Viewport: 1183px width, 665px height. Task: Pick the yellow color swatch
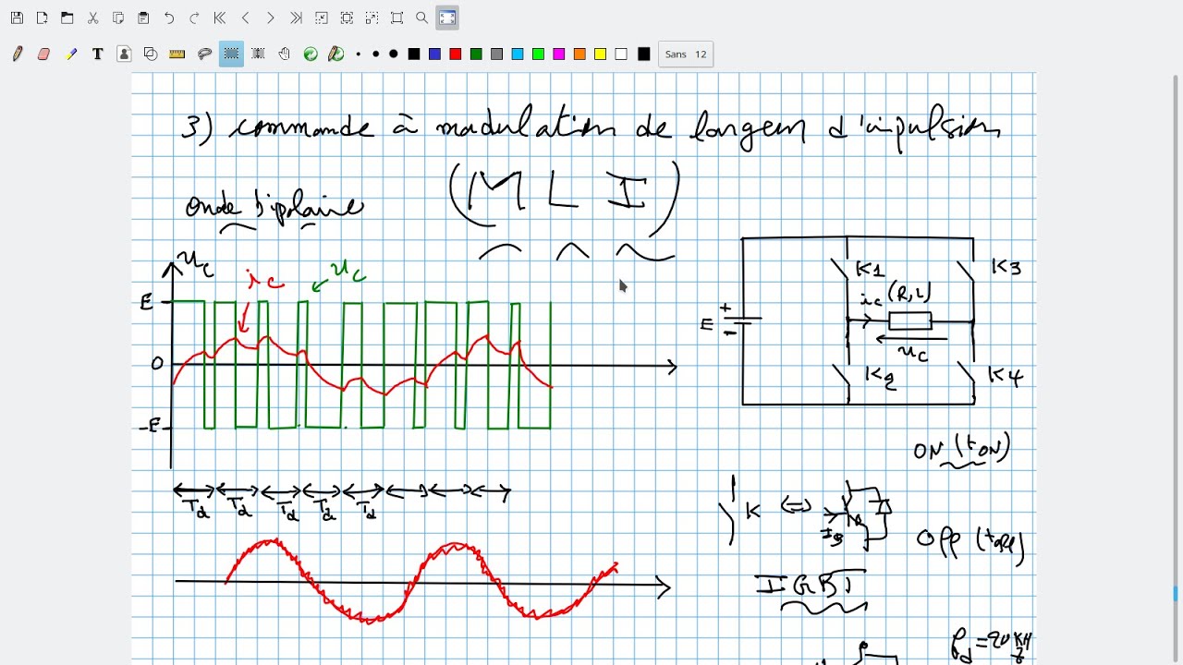pos(600,54)
